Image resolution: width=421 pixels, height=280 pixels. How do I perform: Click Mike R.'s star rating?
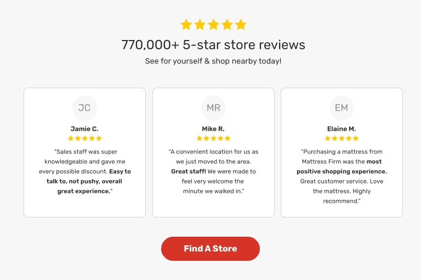pyautogui.click(x=213, y=139)
